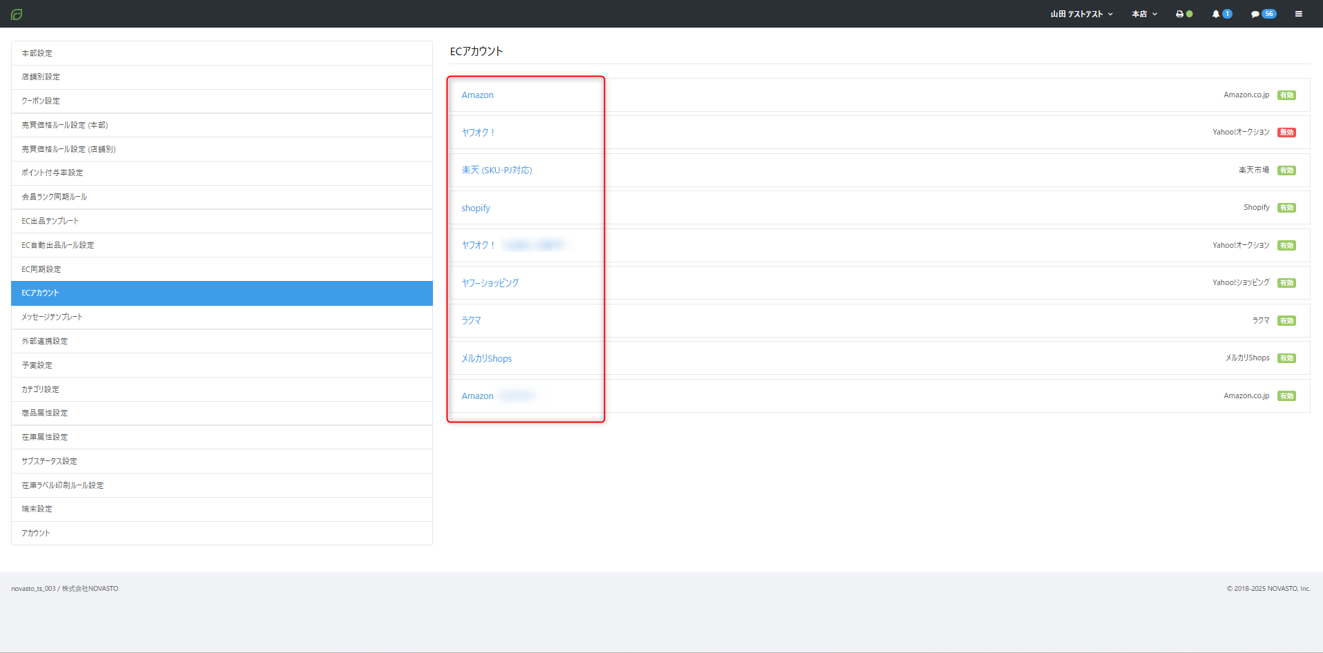Viewport: 1323px width, 653px height.
Task: Open the Amazon account with blurred suffix
Action: pyautogui.click(x=477, y=396)
